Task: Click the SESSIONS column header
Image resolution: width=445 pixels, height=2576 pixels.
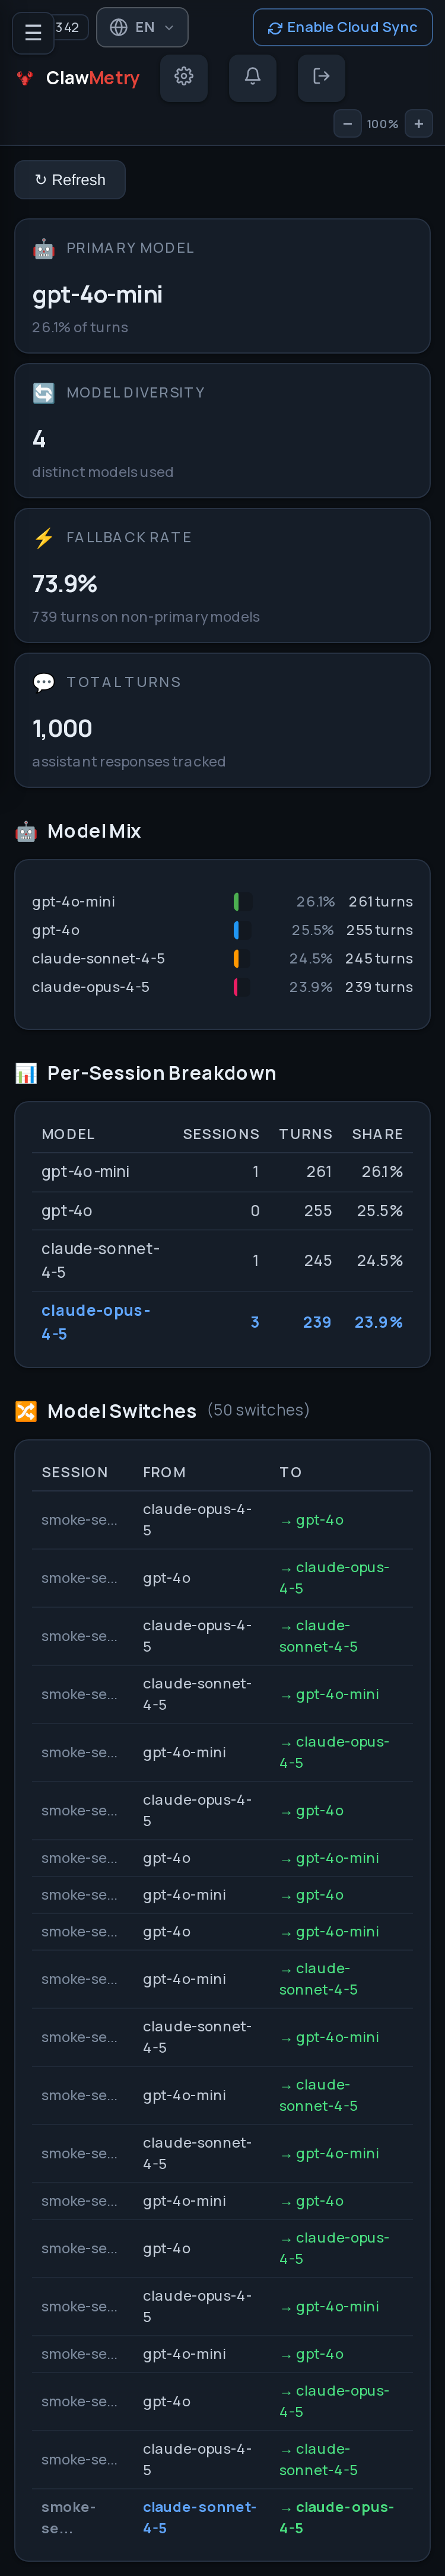Action: coord(221,1134)
